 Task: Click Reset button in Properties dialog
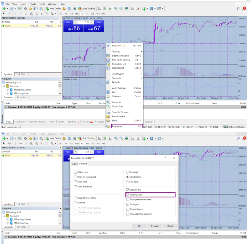[x=170, y=226]
